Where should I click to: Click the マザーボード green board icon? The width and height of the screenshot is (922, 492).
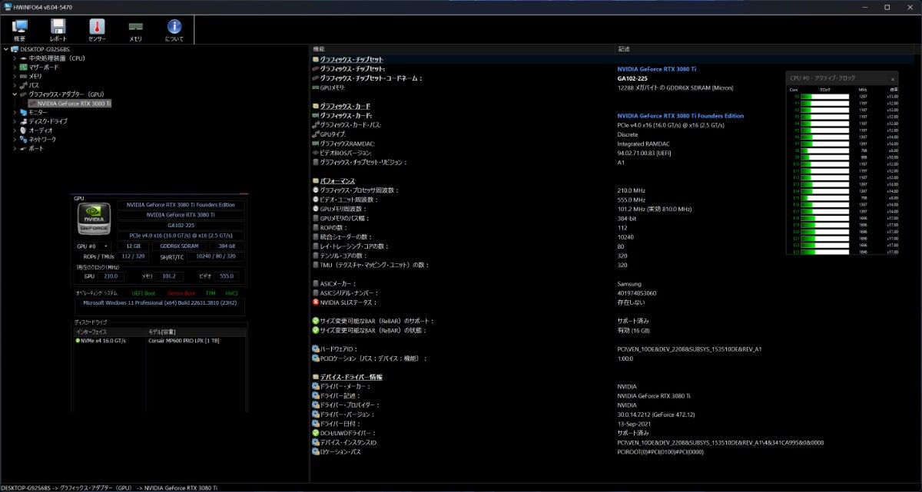coord(24,67)
